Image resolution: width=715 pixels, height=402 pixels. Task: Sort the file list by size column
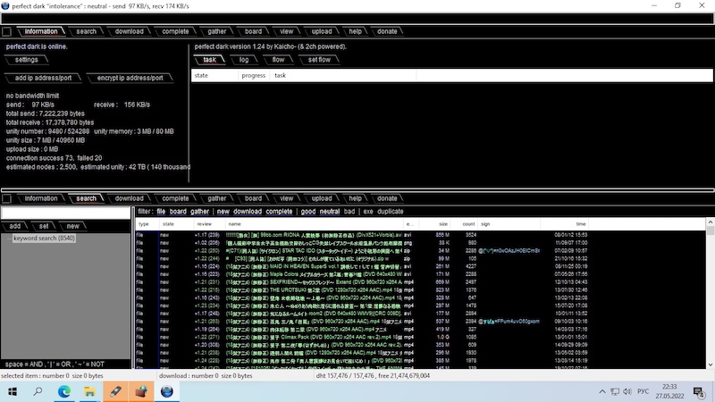442,224
